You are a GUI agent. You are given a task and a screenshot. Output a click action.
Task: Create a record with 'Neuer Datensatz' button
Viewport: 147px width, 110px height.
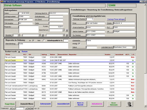point(114,104)
